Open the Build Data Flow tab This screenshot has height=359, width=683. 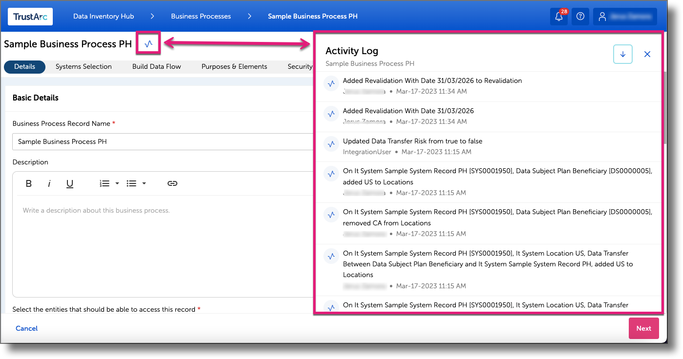point(156,66)
